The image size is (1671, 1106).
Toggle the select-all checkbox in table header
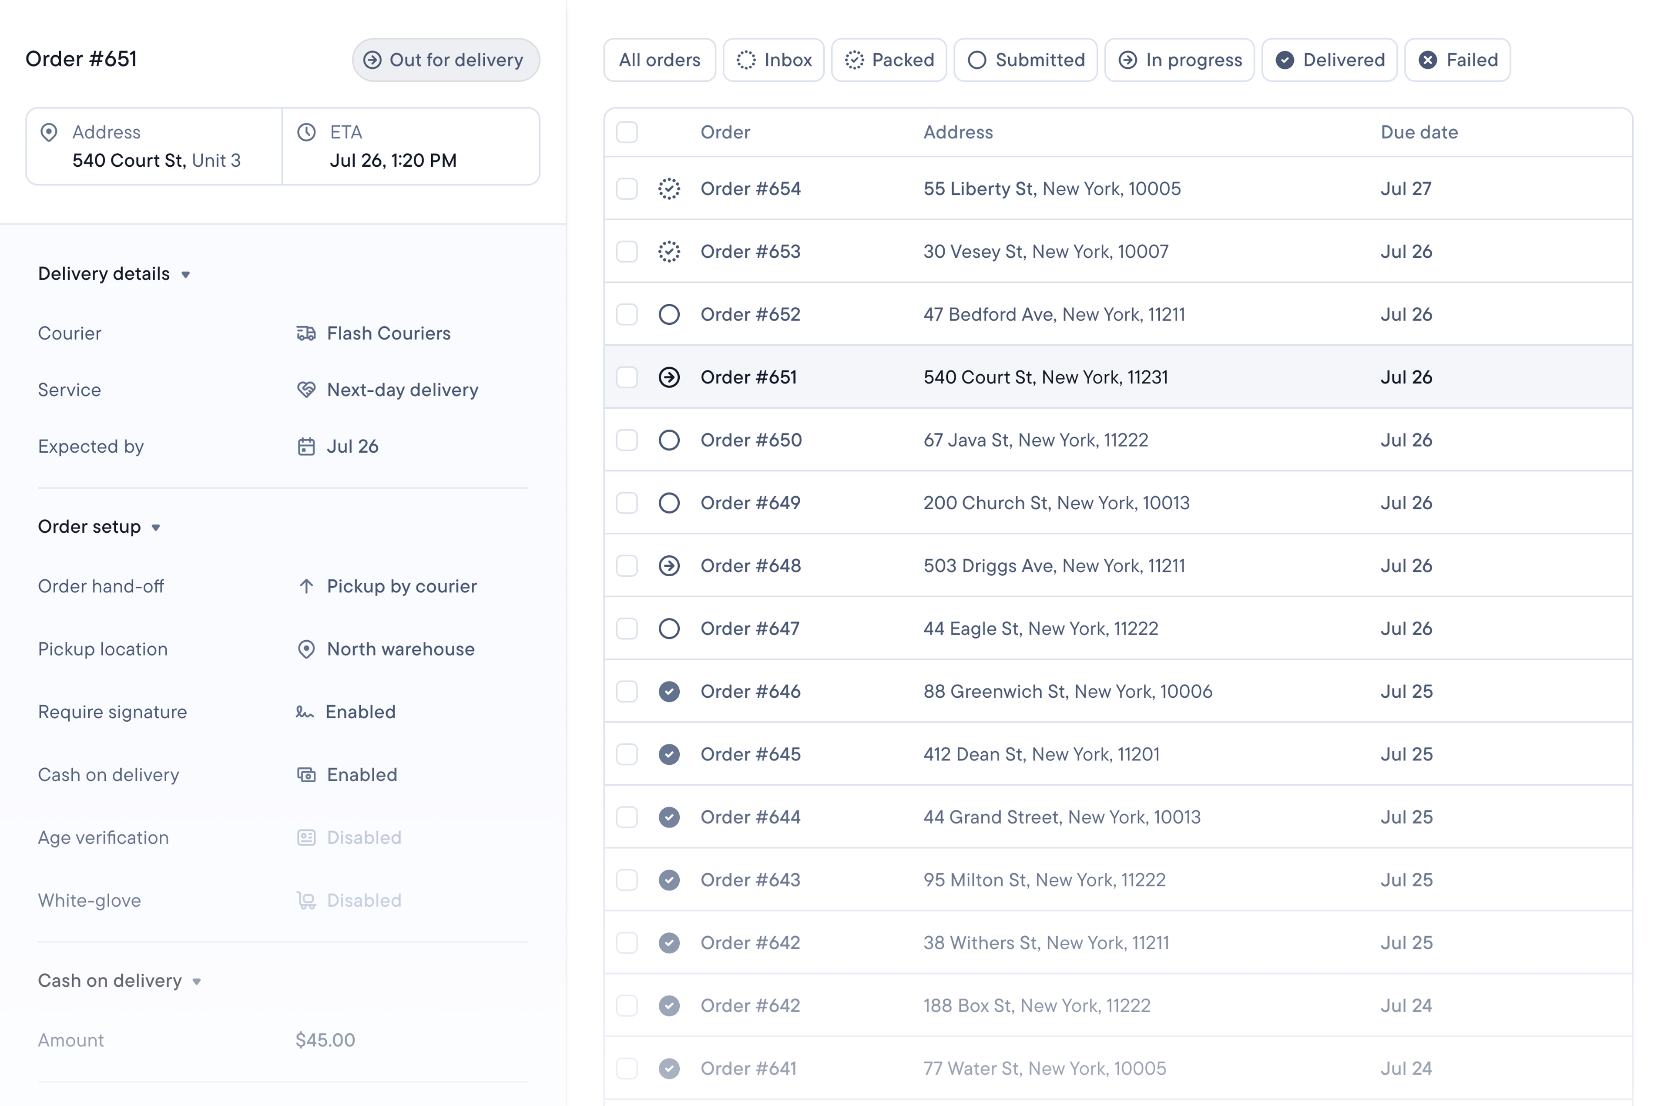pos(627,132)
